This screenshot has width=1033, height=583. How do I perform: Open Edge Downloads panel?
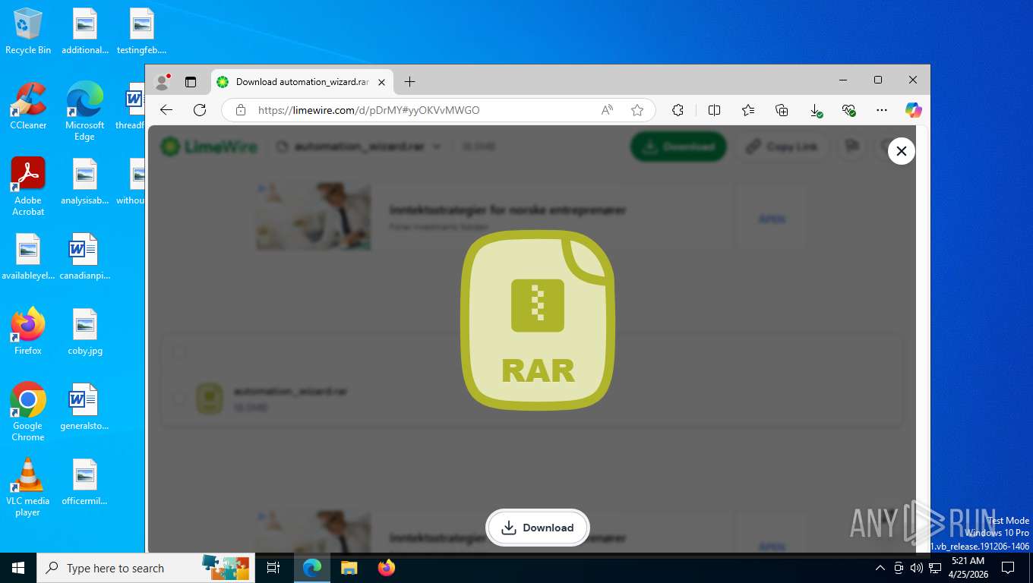click(x=816, y=110)
